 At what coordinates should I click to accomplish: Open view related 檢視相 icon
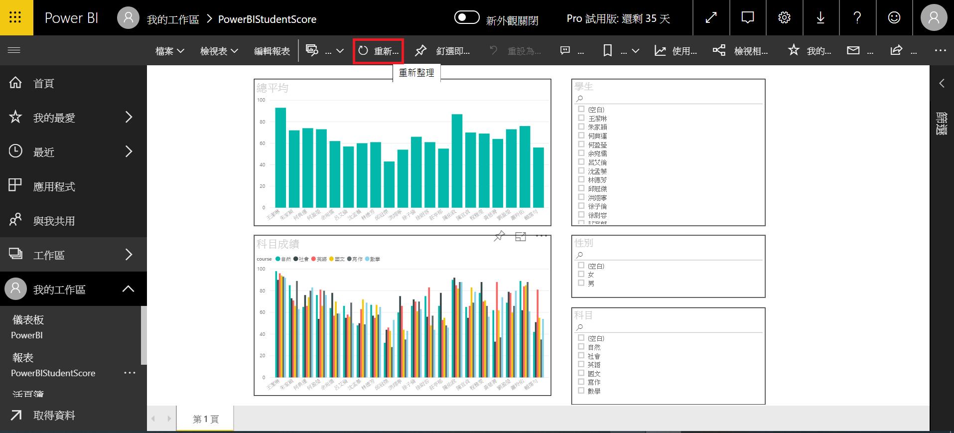pos(719,50)
